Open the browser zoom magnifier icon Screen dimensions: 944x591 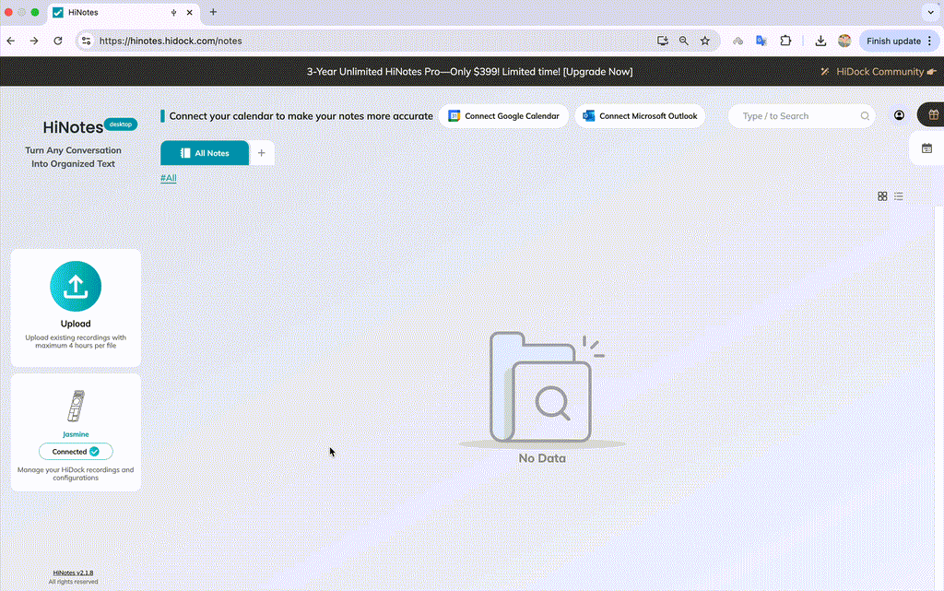tap(683, 41)
